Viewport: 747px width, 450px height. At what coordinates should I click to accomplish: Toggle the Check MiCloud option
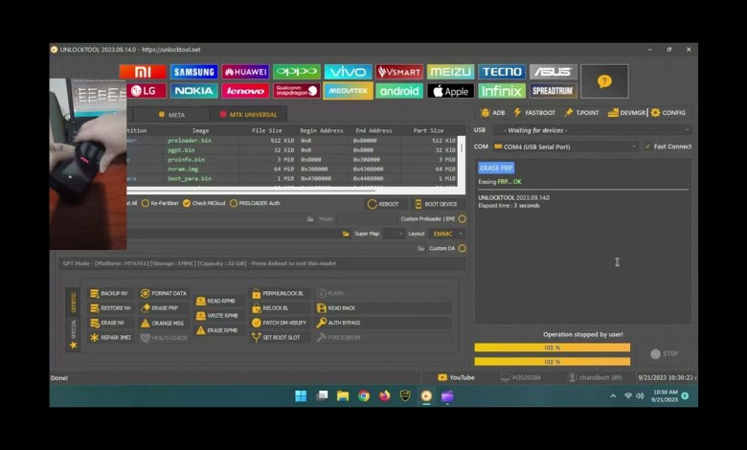point(187,203)
